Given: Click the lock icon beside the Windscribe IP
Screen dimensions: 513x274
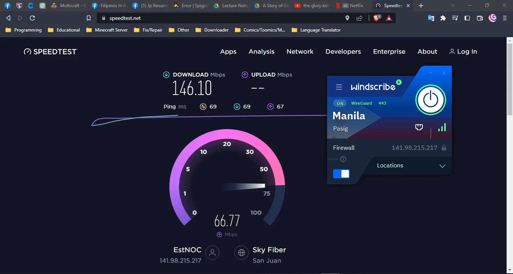Looking at the screenshot, I should pyautogui.click(x=444, y=148).
